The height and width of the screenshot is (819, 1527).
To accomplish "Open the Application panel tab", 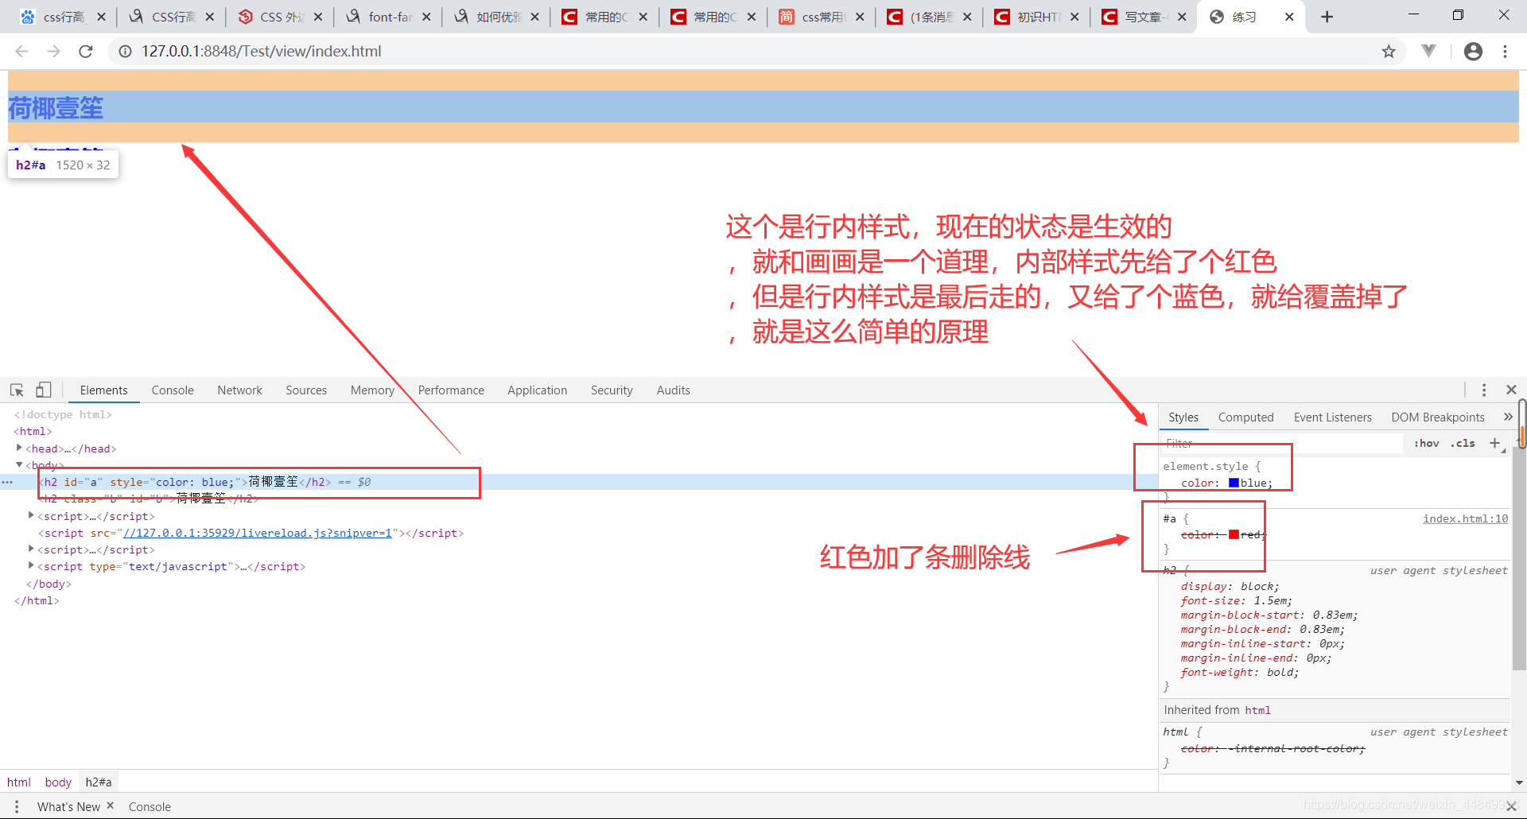I will [x=538, y=390].
